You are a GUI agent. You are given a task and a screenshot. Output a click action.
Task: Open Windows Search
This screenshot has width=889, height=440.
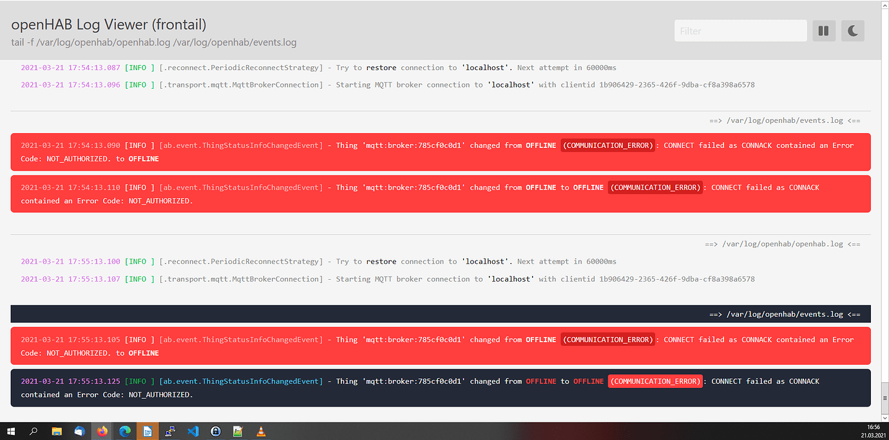point(33,431)
